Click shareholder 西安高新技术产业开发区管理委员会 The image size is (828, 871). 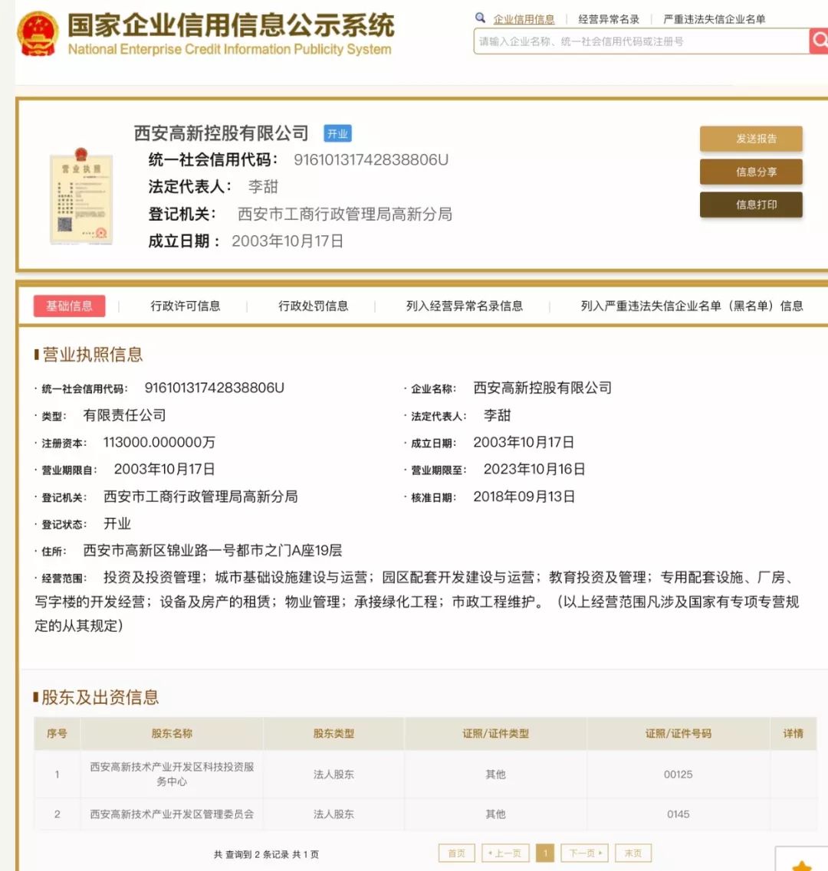[172, 814]
